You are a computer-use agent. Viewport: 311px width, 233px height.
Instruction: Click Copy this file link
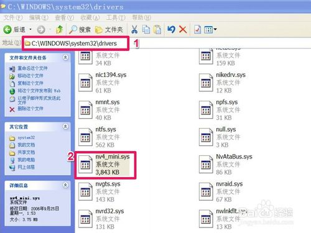click(30, 83)
